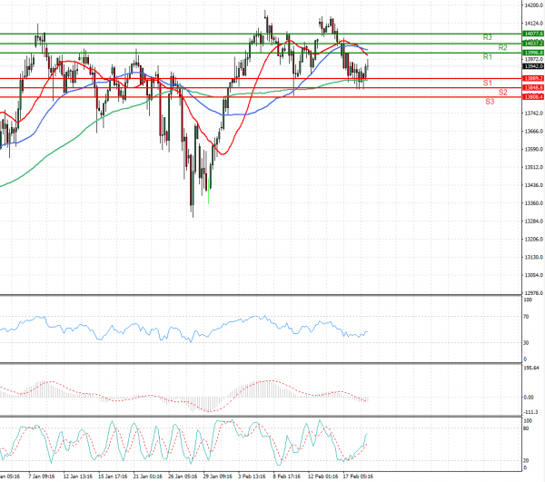This screenshot has width=545, height=482.
Task: Select the green 14077.6 price tag
Action: [533, 34]
